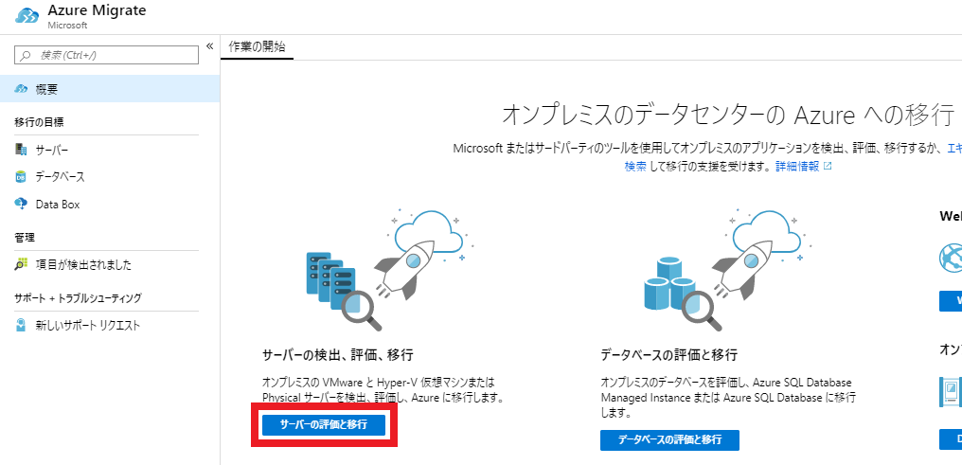Click the サーバーの検出、評価、移行 heading
This screenshot has height=465, width=962.
(x=337, y=354)
